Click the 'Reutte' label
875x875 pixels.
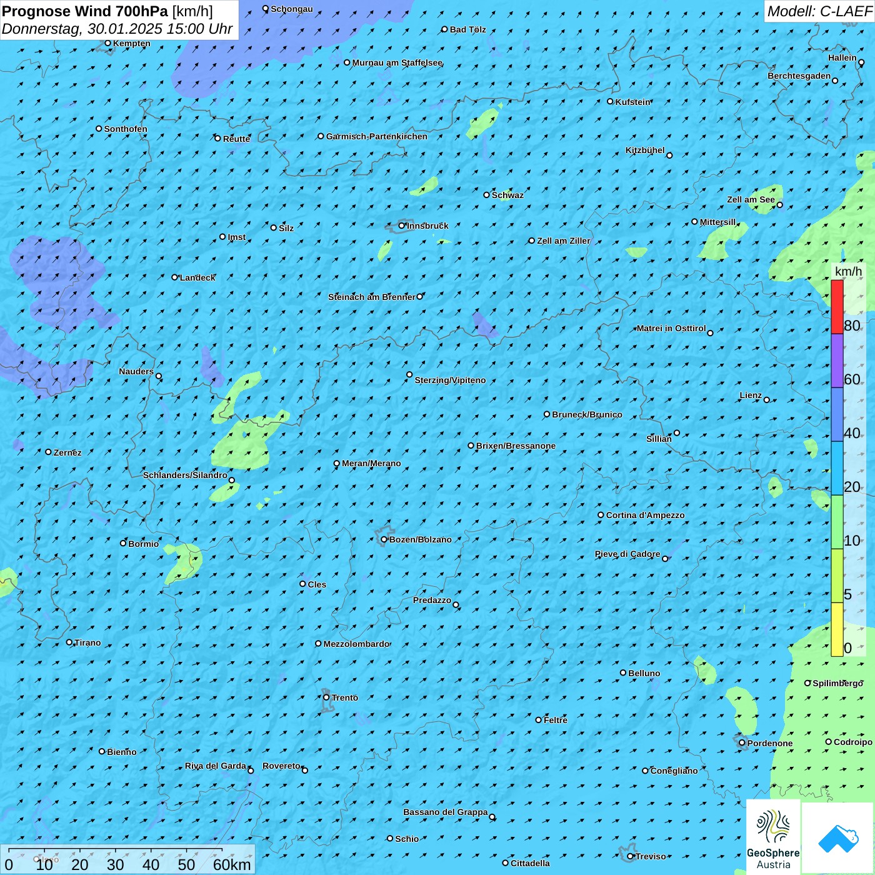coord(236,139)
